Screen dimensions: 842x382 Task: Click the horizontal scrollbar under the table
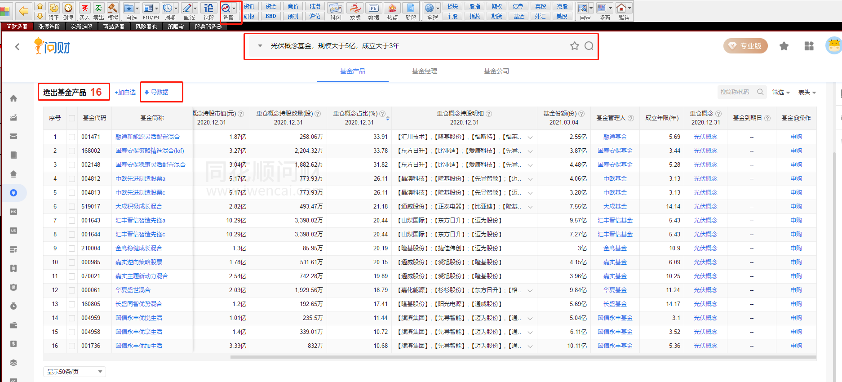[x=523, y=357]
